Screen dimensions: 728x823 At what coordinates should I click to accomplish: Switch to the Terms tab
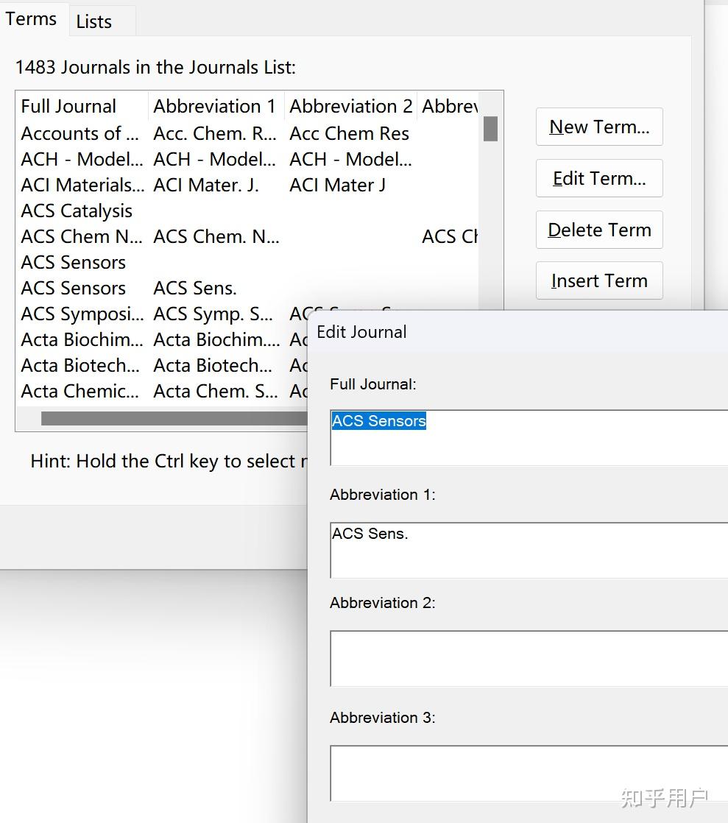tap(31, 19)
